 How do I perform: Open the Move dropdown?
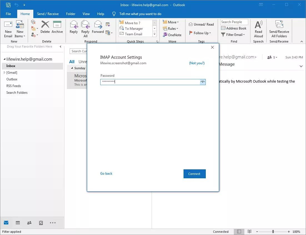pos(171,22)
